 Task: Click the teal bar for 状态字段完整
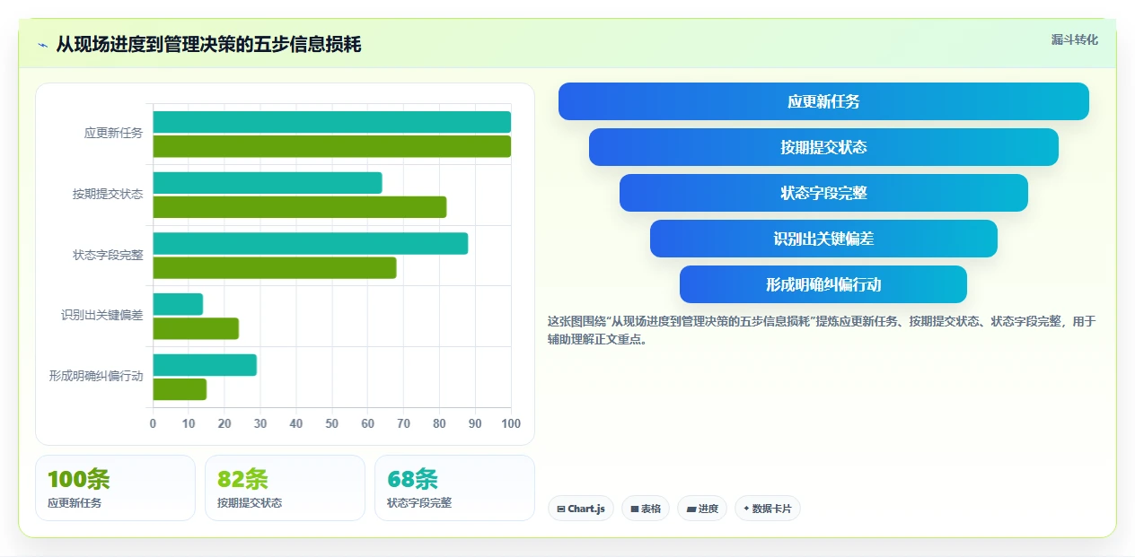[x=311, y=243]
